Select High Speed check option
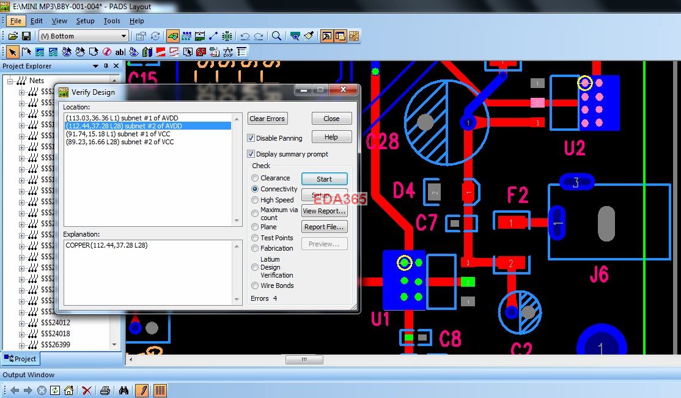681x398 pixels. [x=255, y=200]
